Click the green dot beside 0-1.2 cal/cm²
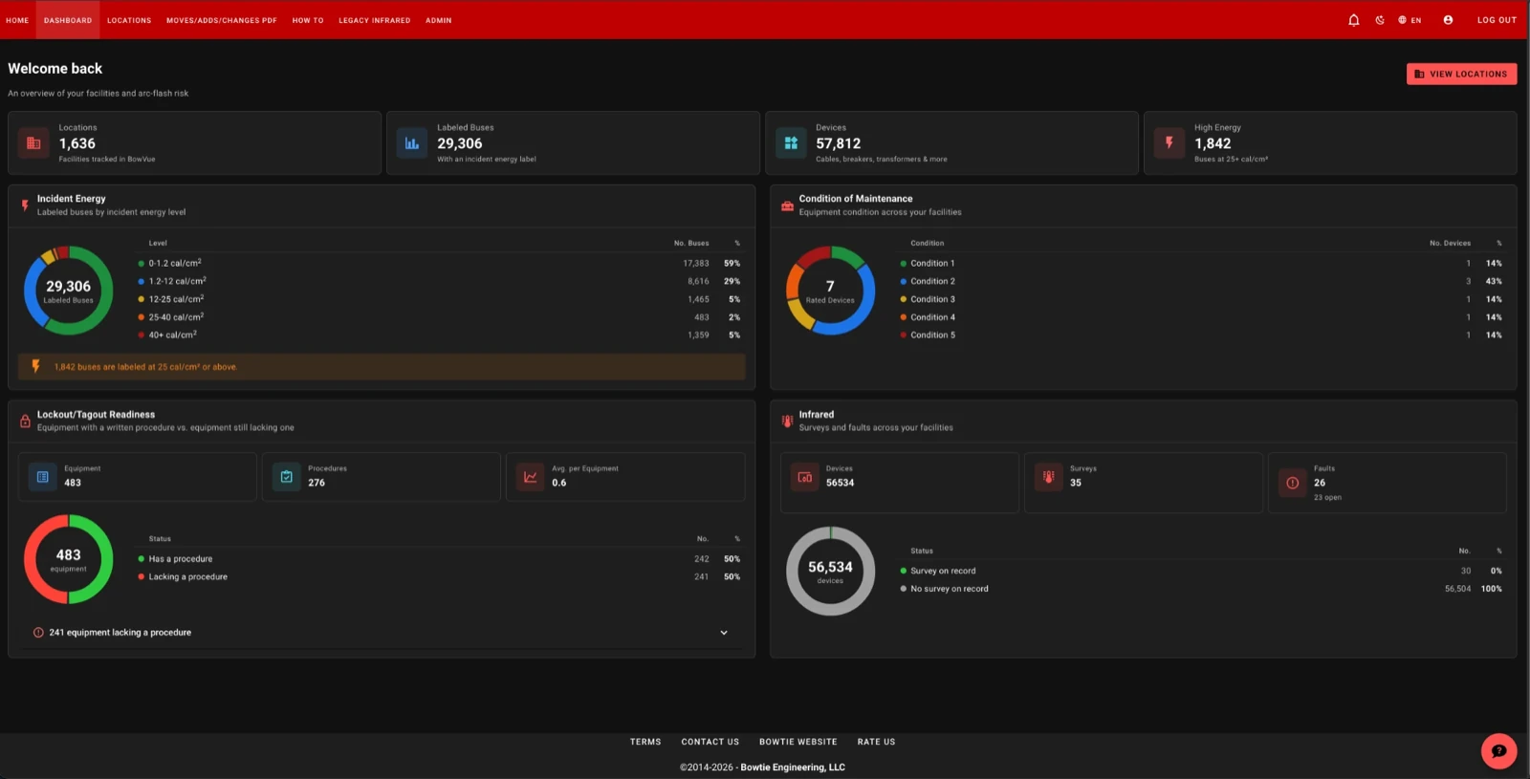 [x=142, y=264]
